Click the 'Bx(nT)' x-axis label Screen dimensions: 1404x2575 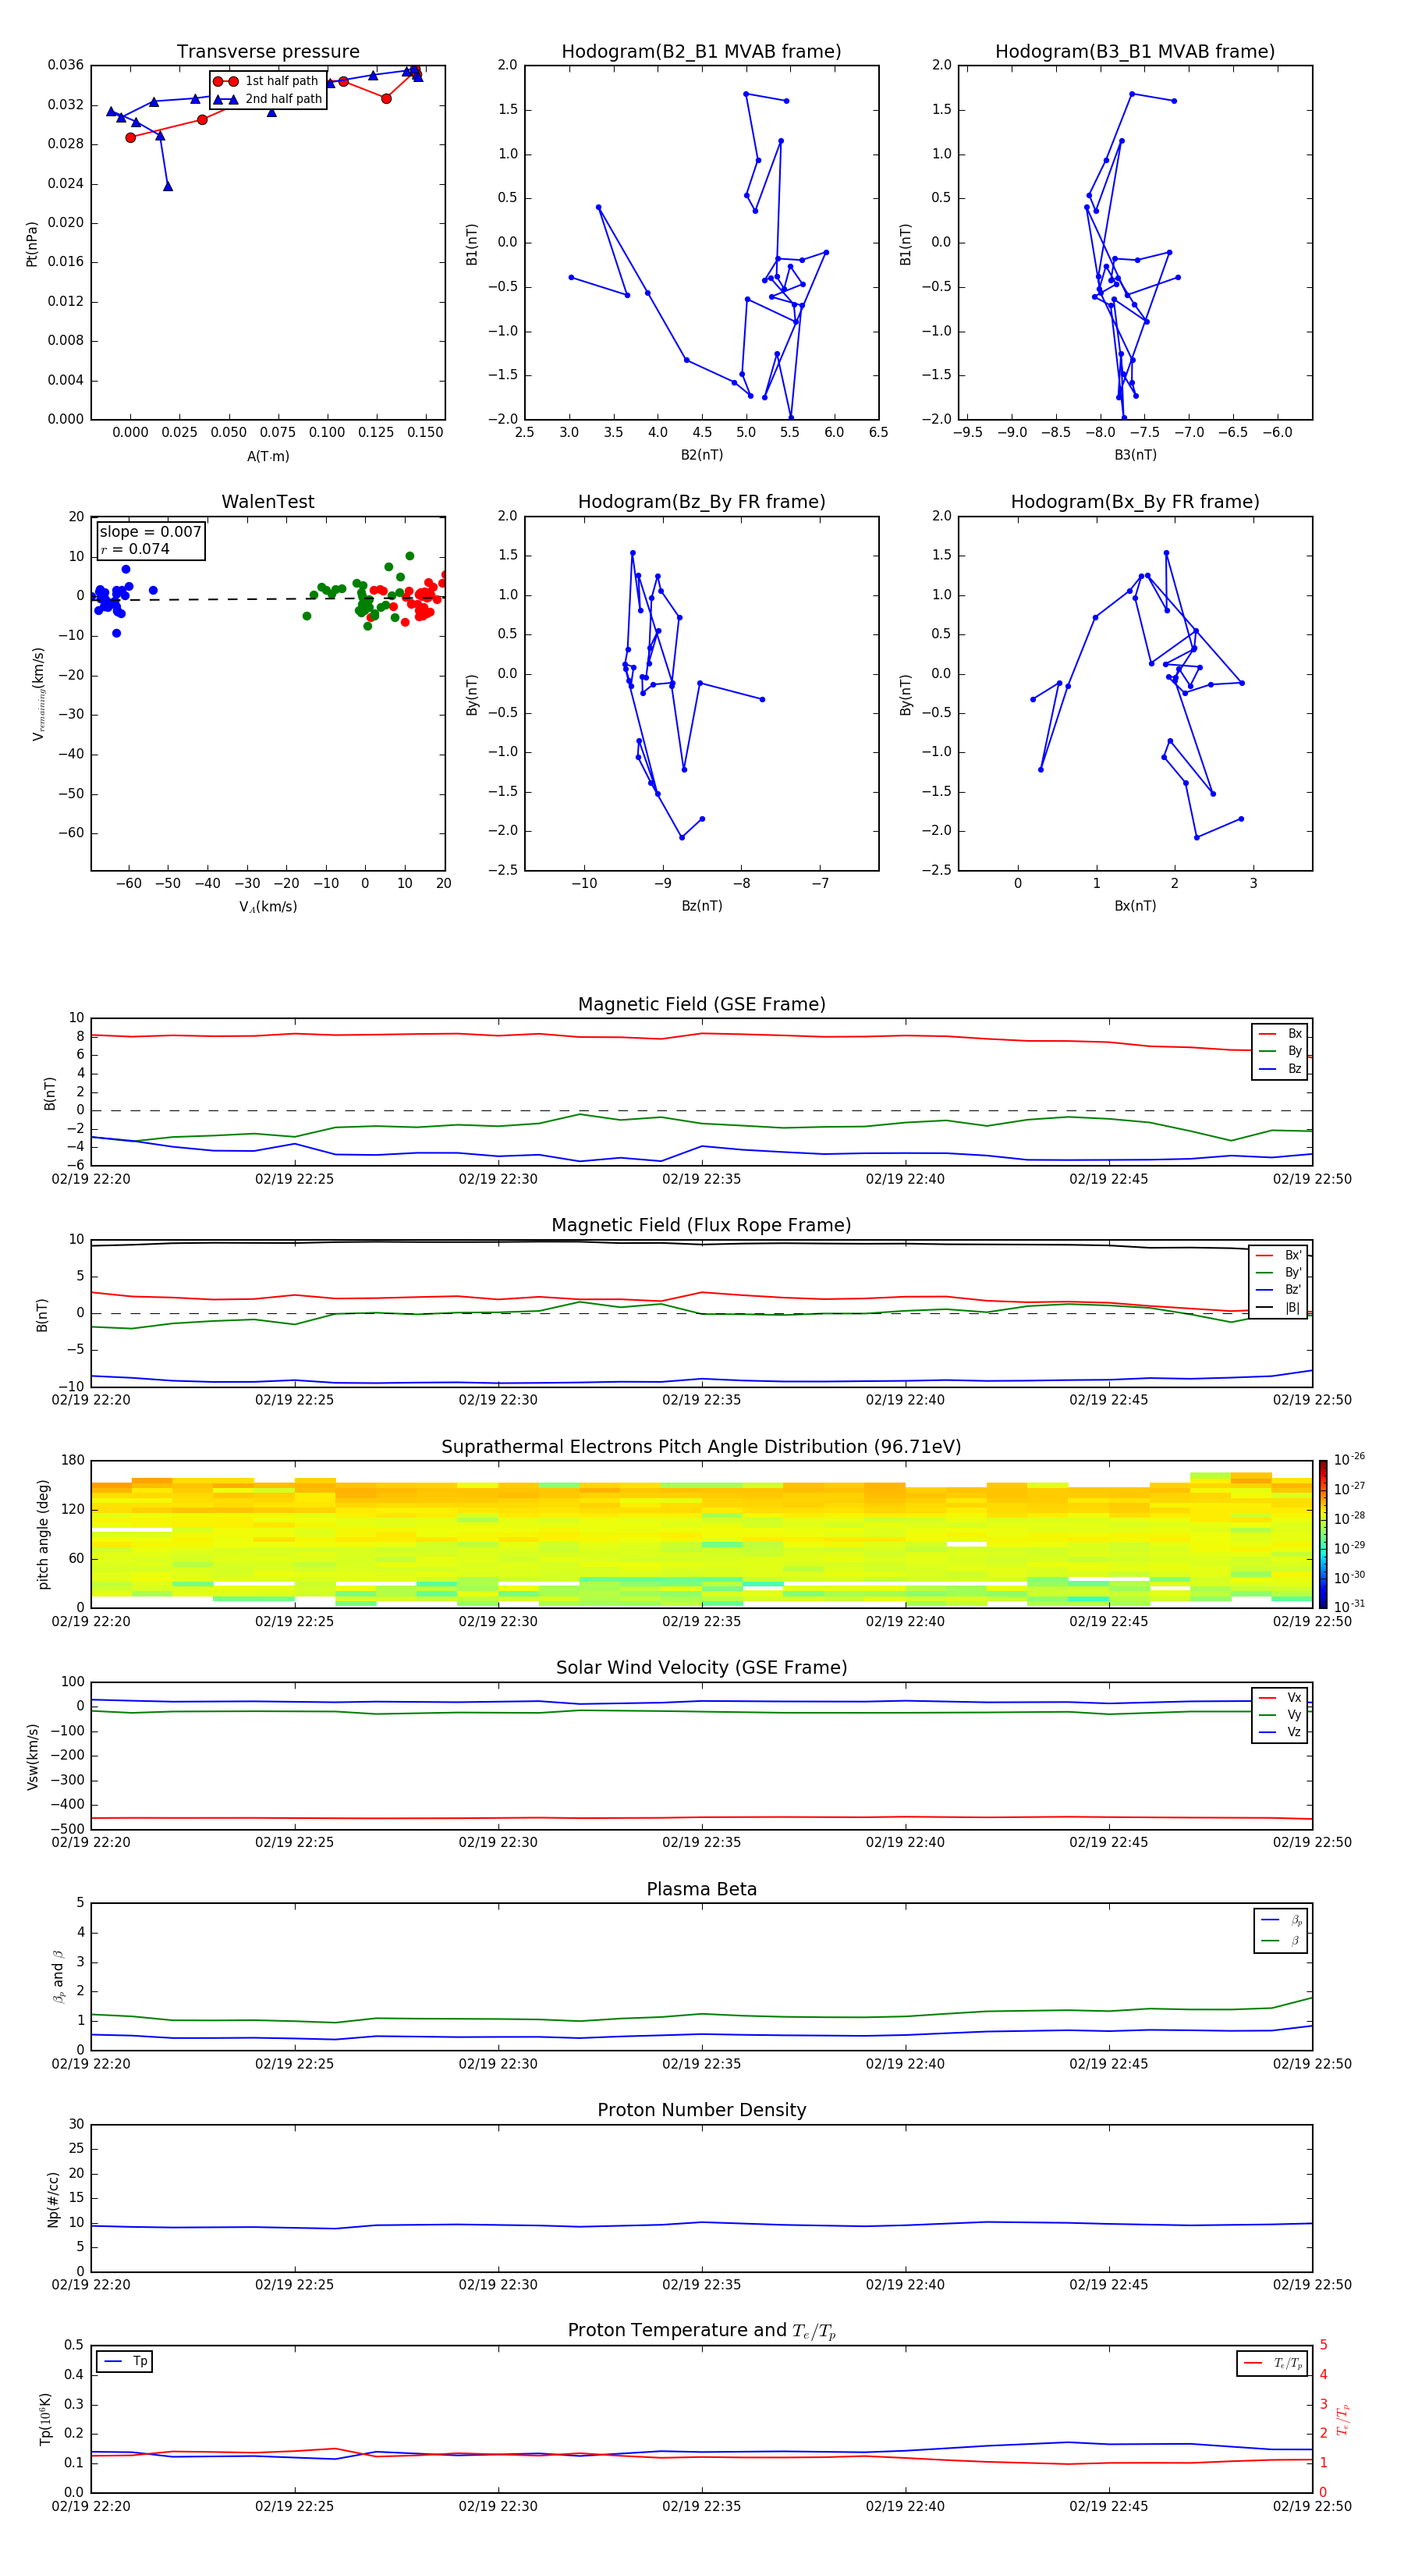pyautogui.click(x=1135, y=906)
